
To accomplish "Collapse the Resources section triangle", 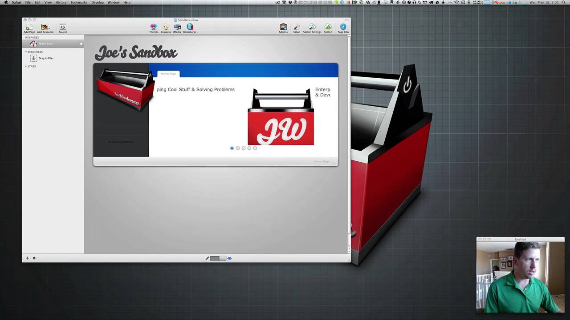I will click(x=26, y=52).
